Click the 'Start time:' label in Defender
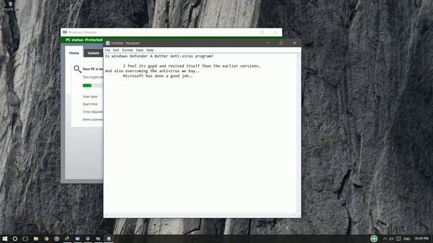The width and height of the screenshot is (433, 243). (x=90, y=104)
